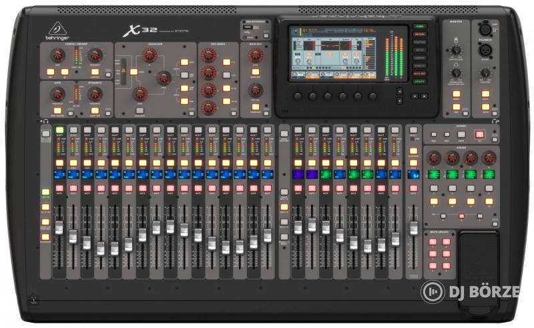The height and width of the screenshot is (328, 534).
Task: Turn the Config/Preamp Gain knob
Action: pyautogui.click(x=57, y=55)
